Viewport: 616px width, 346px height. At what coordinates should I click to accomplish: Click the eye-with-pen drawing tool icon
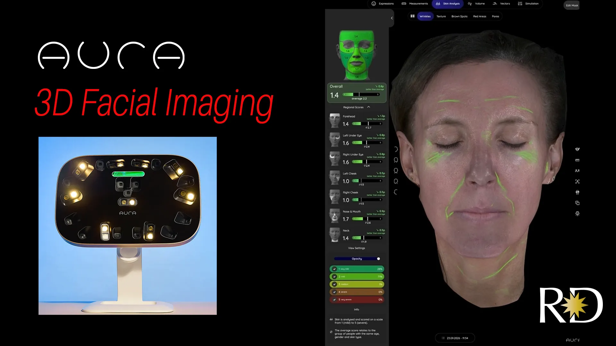577,149
